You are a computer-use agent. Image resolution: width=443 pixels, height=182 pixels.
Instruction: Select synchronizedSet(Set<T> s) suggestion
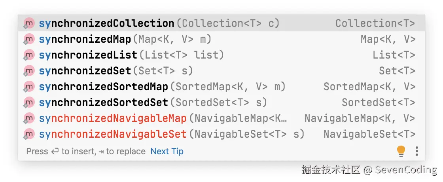221,71
